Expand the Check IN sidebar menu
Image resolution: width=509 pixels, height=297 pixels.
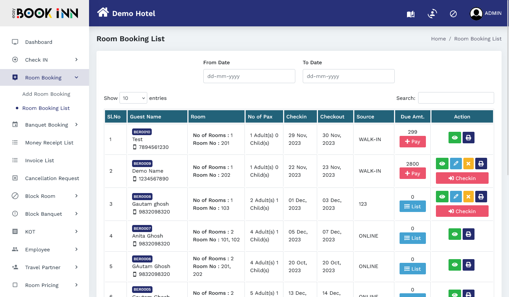pos(45,60)
